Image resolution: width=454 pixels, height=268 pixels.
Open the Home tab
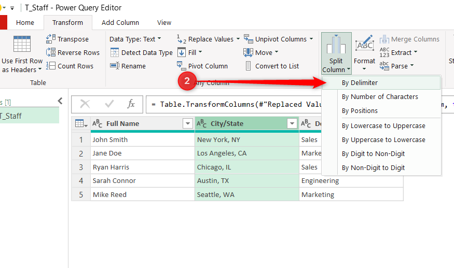(25, 23)
